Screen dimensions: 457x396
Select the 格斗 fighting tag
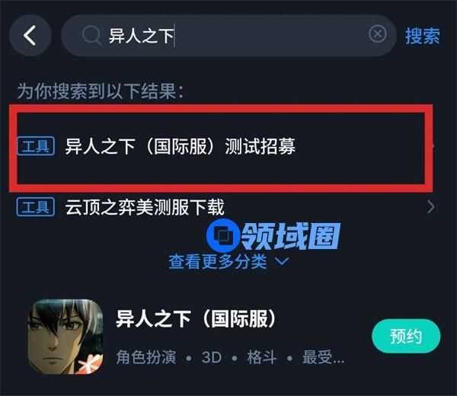pyautogui.click(x=262, y=357)
